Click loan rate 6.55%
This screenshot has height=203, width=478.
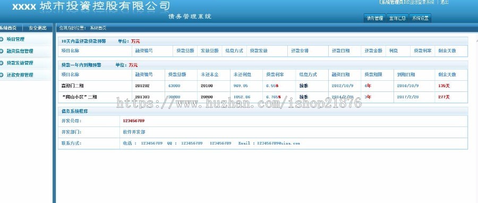pyautogui.click(x=272, y=86)
